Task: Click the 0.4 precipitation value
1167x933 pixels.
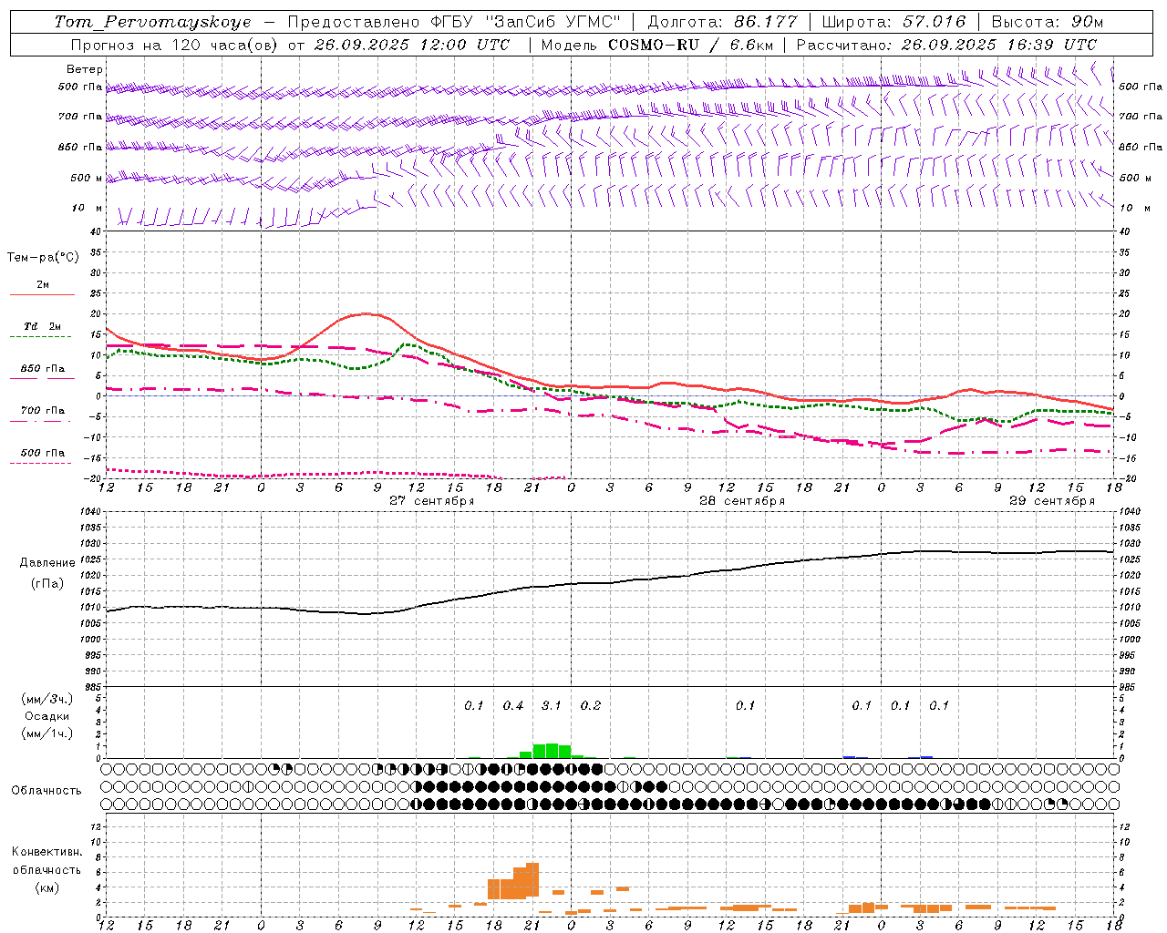Action: point(513,706)
